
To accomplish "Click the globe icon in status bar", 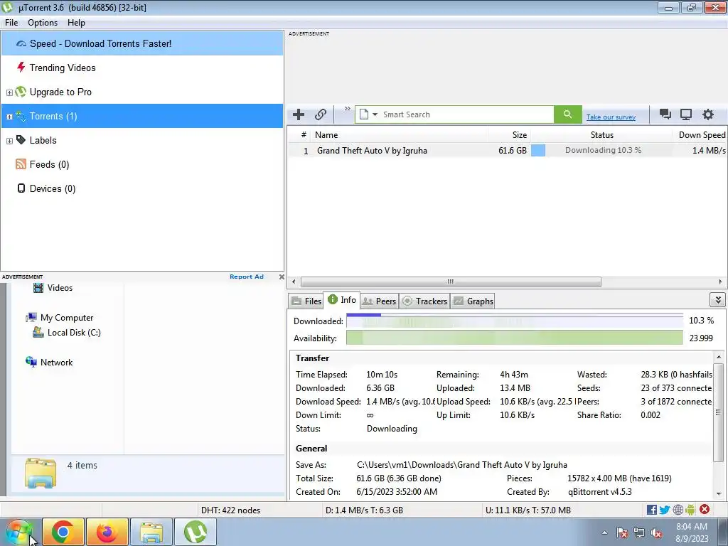I will pos(678,510).
